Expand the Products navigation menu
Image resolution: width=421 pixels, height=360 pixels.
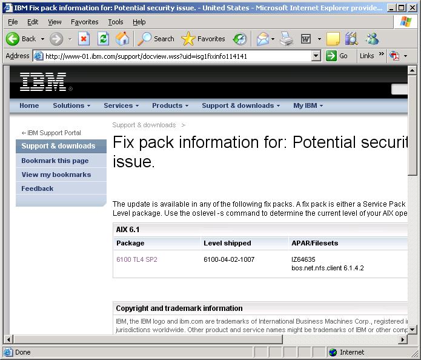(x=170, y=105)
